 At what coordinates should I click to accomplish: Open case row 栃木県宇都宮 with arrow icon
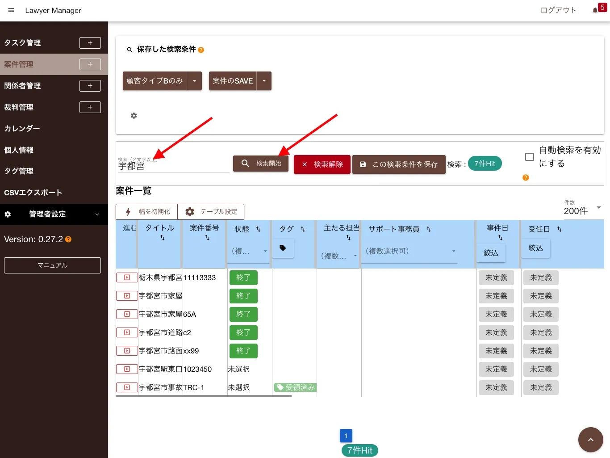coord(127,277)
